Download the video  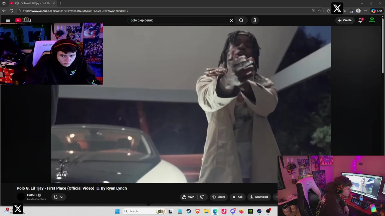point(259,197)
